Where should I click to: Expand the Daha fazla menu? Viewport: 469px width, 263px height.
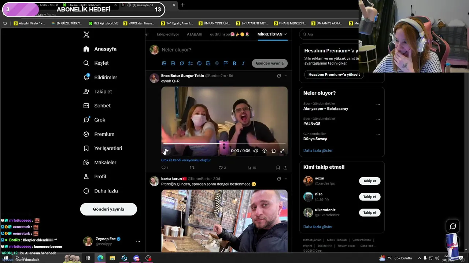(100, 191)
